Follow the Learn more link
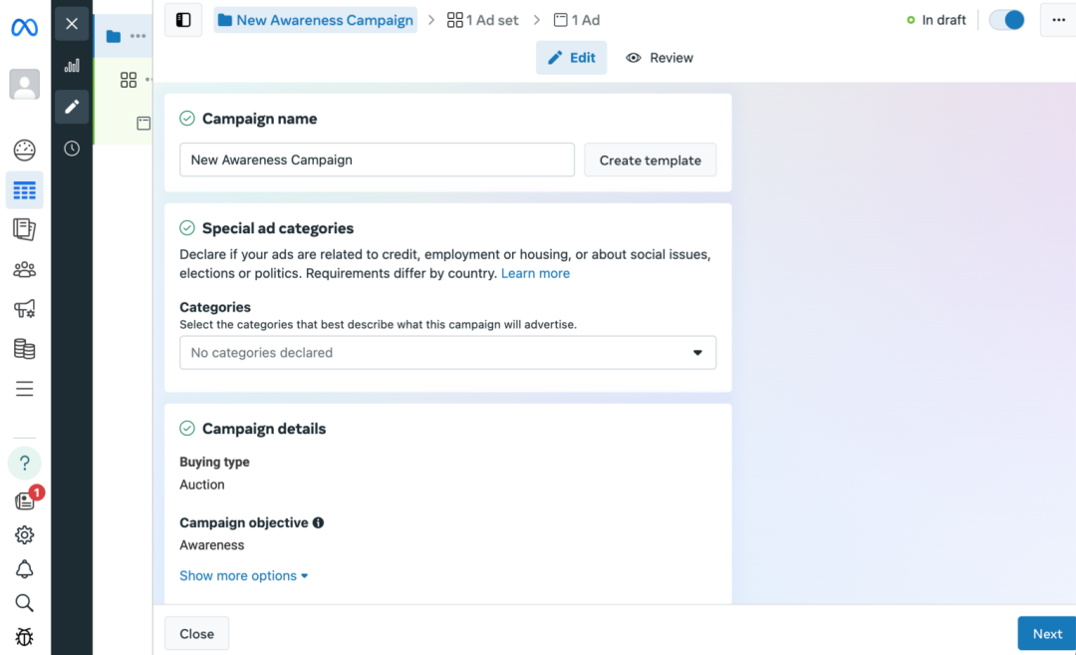Screen dimensions: 1076x655 point(535,273)
